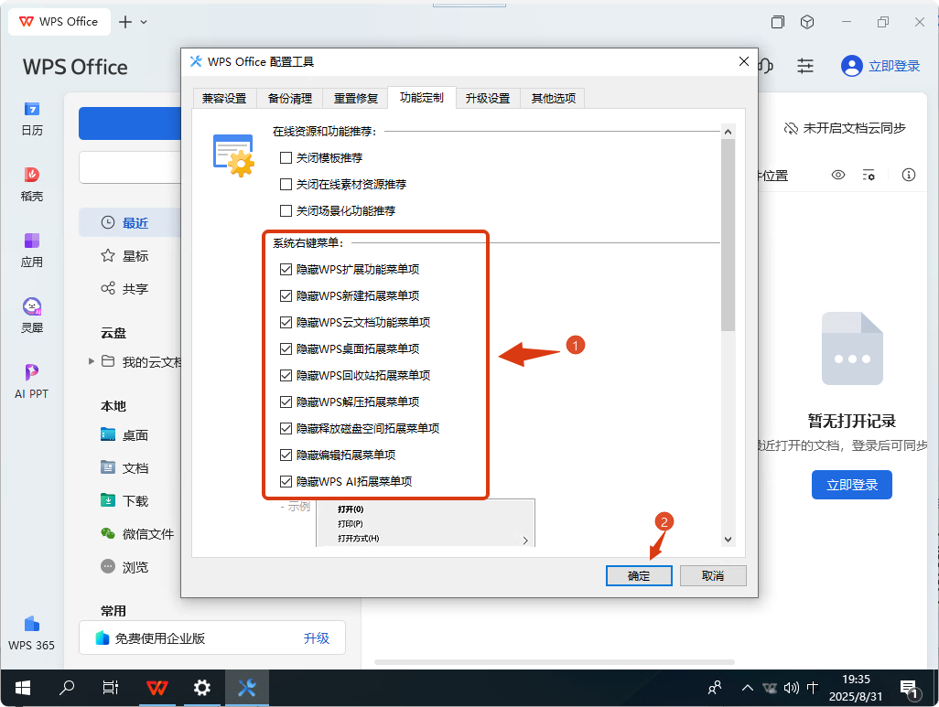Open the 稻壳 sidebar icon
939x707 pixels.
coord(32,184)
